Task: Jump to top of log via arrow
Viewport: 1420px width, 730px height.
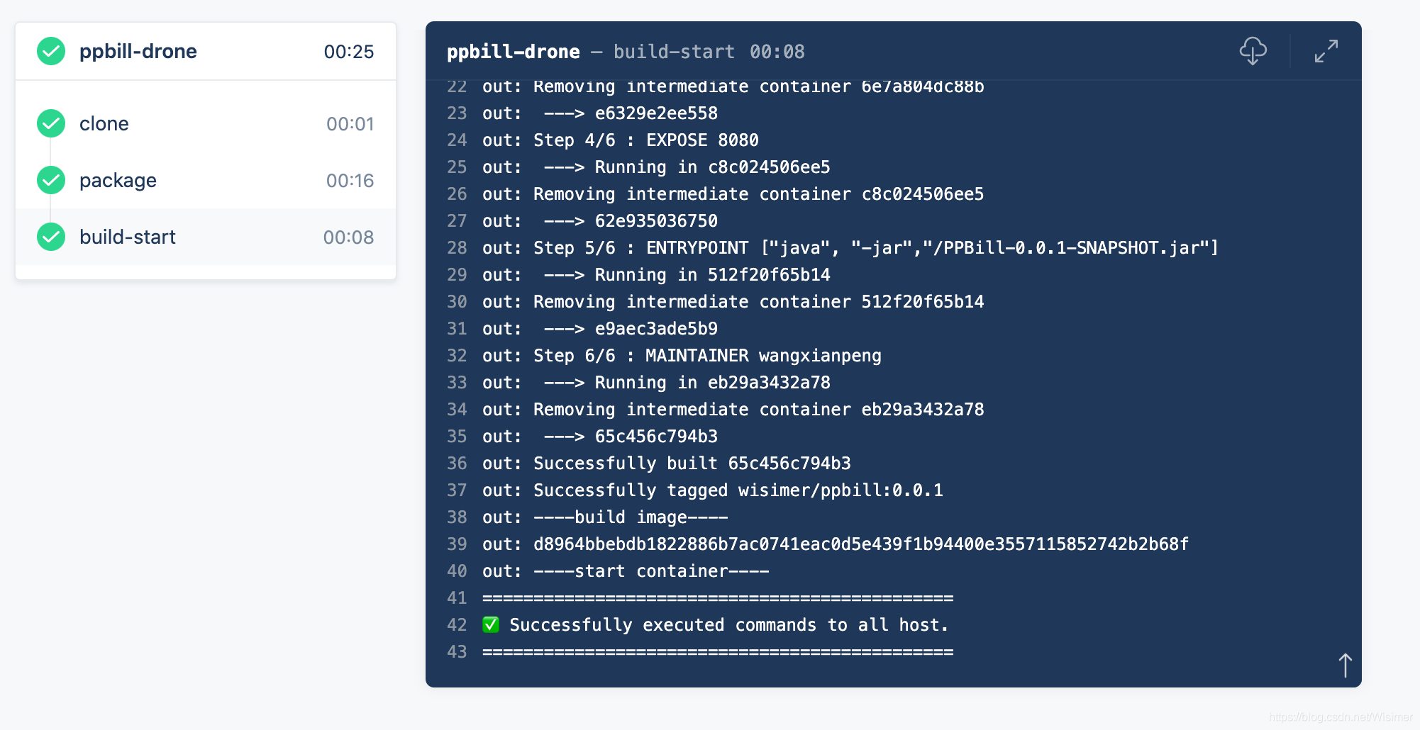Action: (x=1345, y=665)
